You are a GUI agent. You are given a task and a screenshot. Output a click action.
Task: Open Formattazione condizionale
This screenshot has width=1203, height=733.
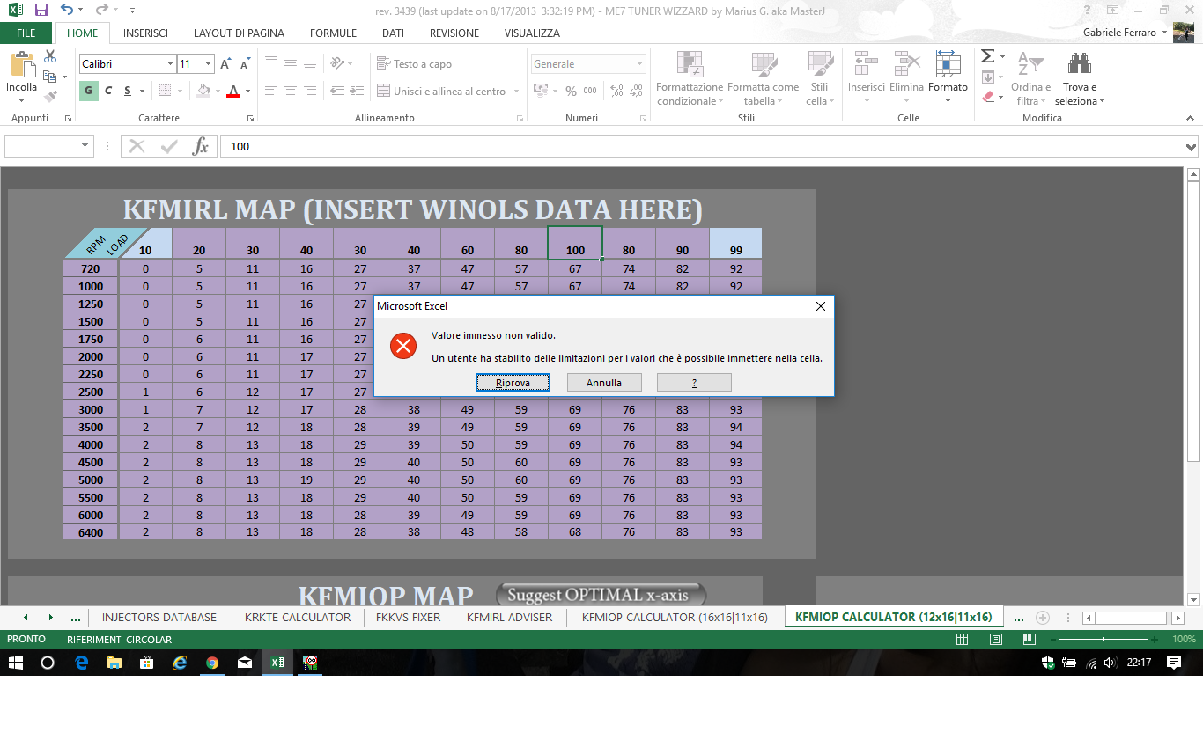(690, 78)
